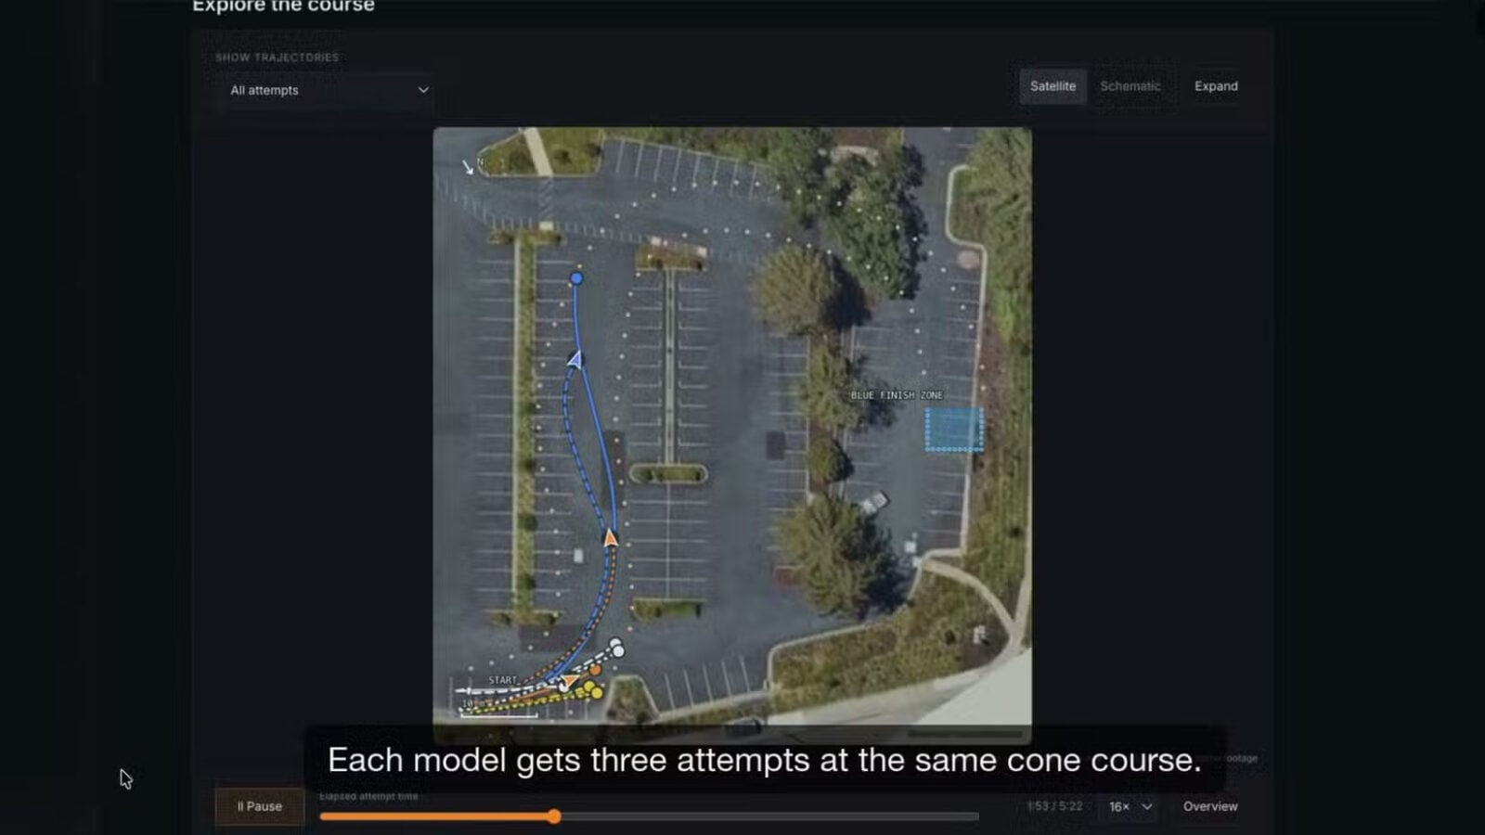Screen dimensions: 1485x835
Task: Open the Overview view
Action: [1210, 806]
